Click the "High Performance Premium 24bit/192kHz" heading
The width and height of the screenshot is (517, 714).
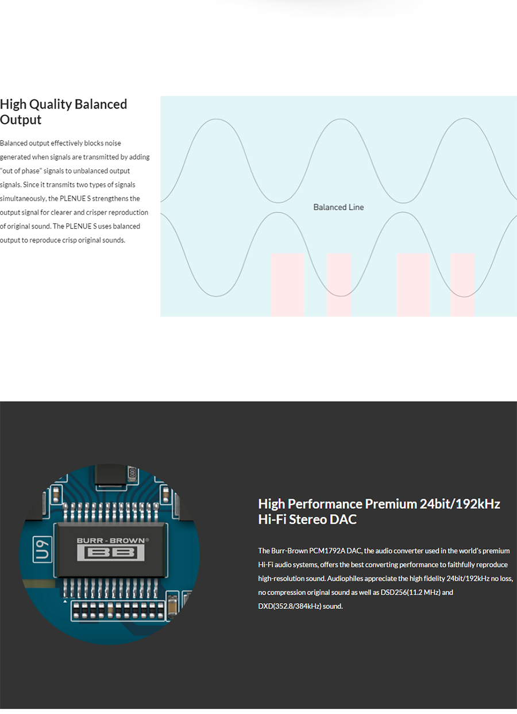(x=379, y=504)
